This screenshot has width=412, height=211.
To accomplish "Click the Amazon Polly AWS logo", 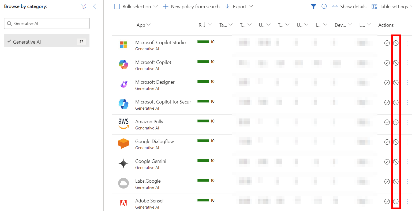I will (x=123, y=124).
